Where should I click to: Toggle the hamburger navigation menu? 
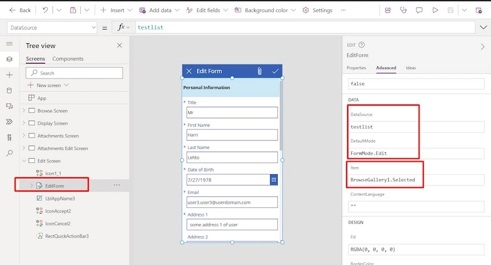9,43
